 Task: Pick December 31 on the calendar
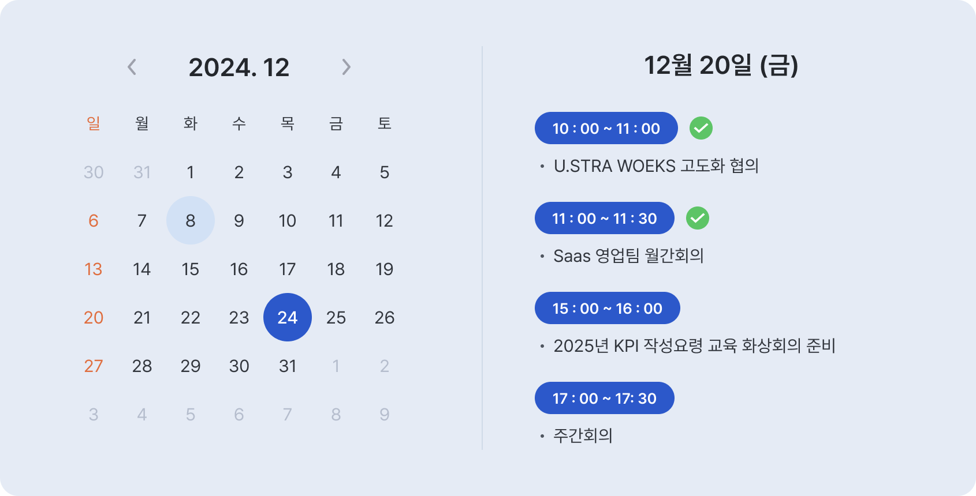pos(288,366)
